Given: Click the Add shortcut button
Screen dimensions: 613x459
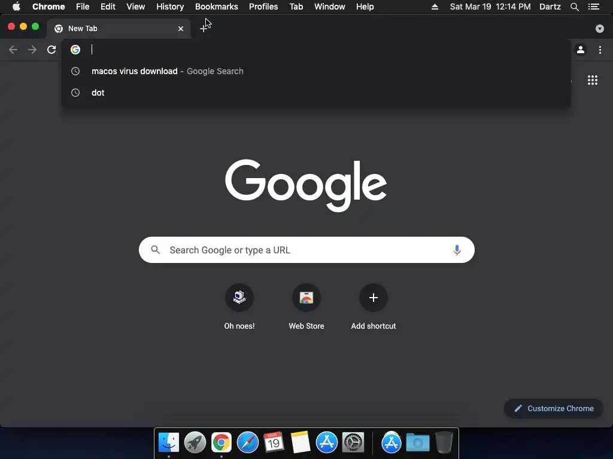Looking at the screenshot, I should pyautogui.click(x=374, y=307).
